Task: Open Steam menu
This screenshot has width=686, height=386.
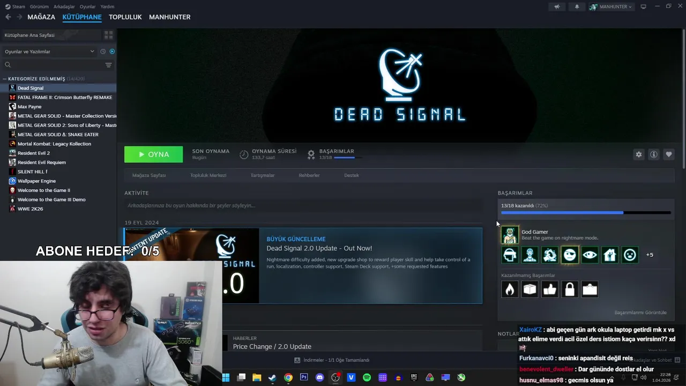Action: pos(16,6)
